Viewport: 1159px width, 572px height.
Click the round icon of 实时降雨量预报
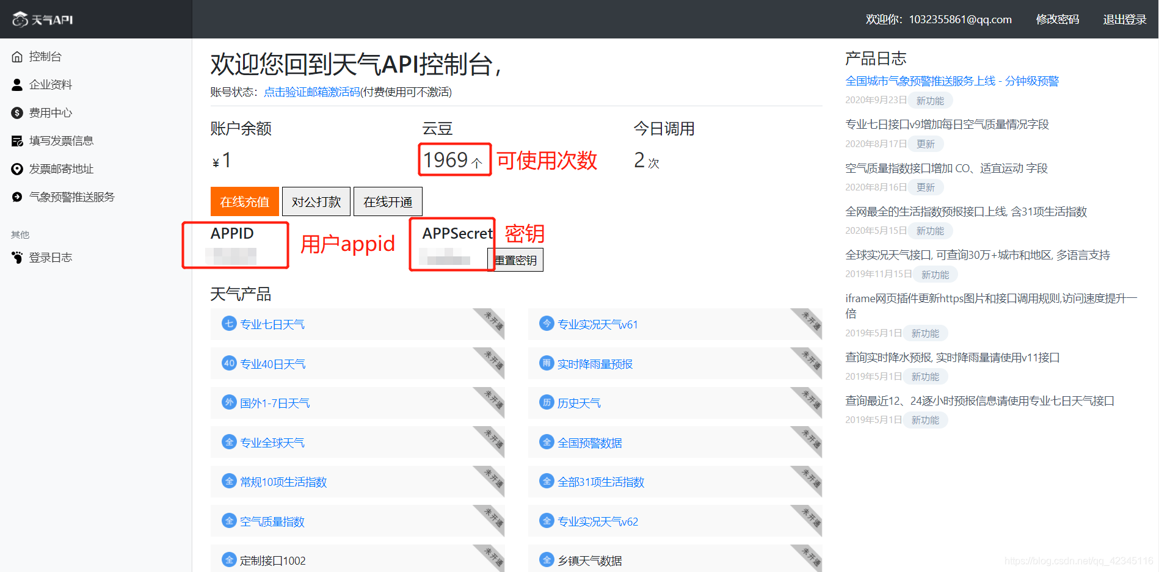pos(547,363)
